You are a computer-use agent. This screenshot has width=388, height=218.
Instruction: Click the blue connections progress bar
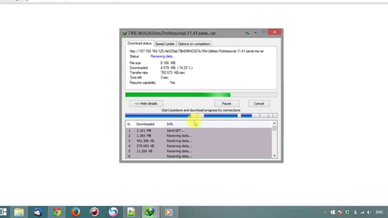click(x=201, y=116)
